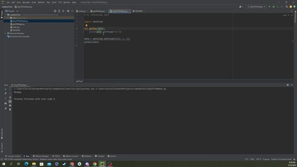Switch to the README editor tab
The width and height of the screenshot is (297, 167).
point(138,11)
